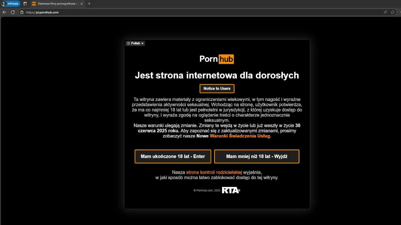The height and width of the screenshot is (225, 401).
Task: View site information lock icon
Action: pyautogui.click(x=22, y=12)
